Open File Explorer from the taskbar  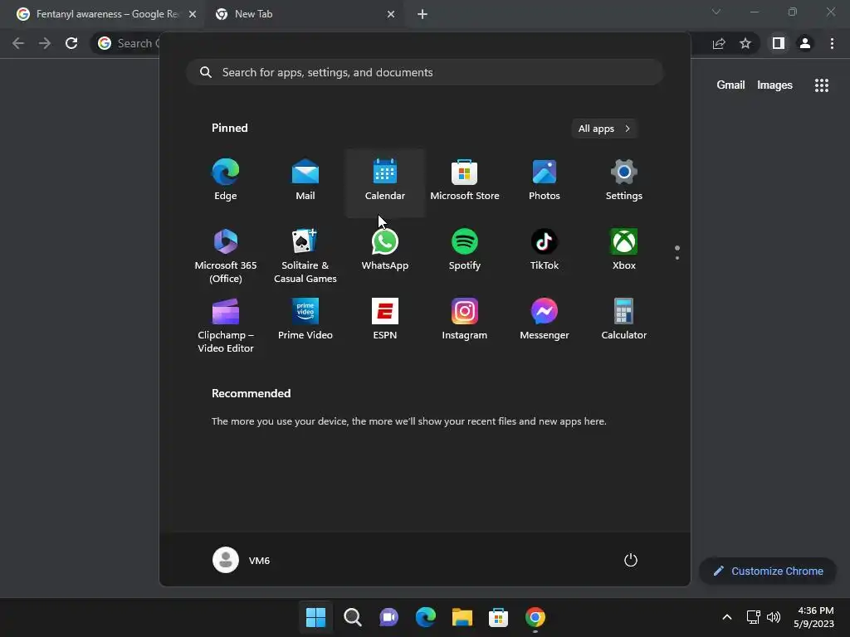[x=462, y=617]
